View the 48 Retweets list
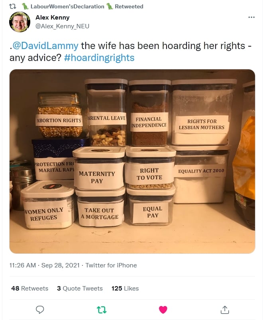The height and width of the screenshot is (320, 263). pos(30,288)
